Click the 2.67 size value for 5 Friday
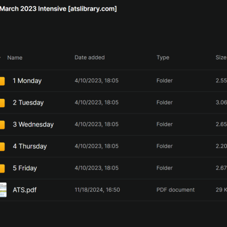Viewport: 227px width, 227px height. click(x=221, y=168)
